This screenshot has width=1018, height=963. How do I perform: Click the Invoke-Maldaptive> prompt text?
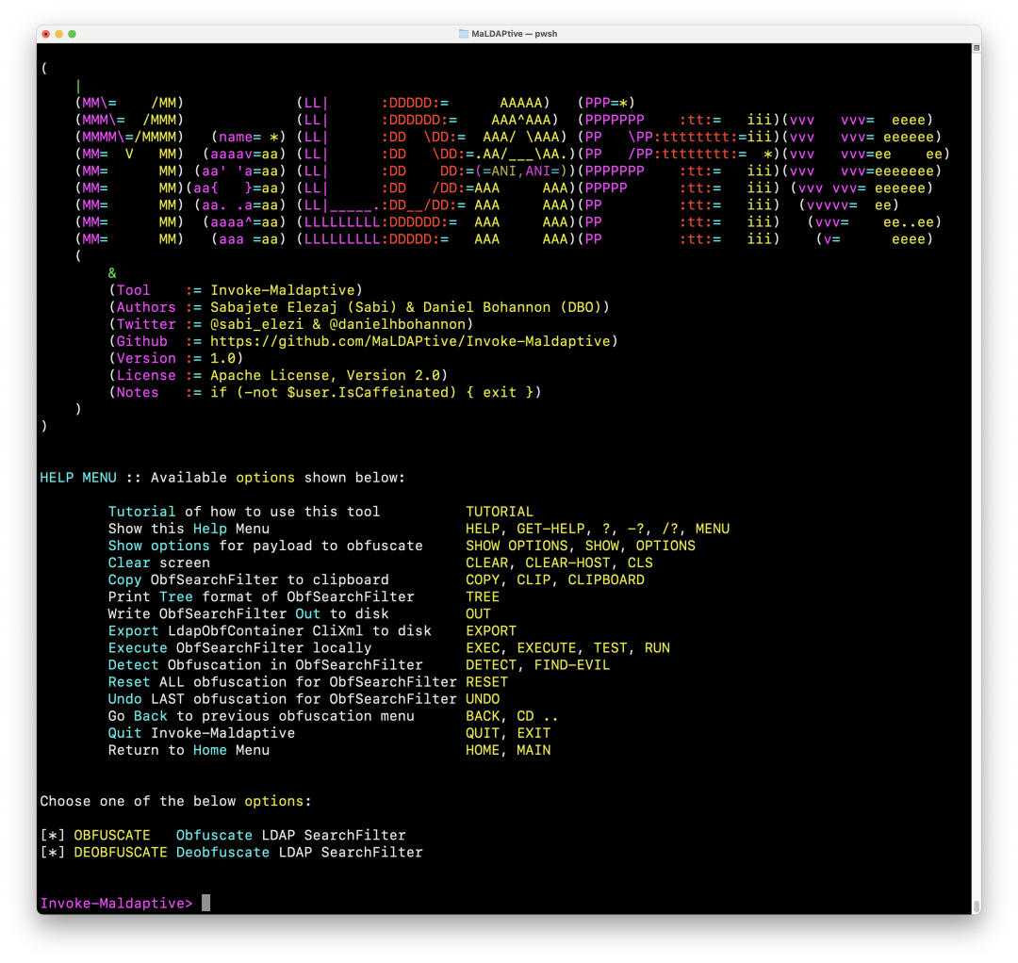[x=117, y=904]
